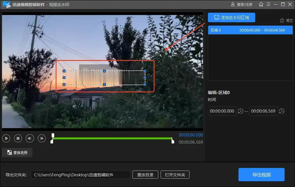Click the Replace Video button
The width and height of the screenshot is (295, 187).
click(x=17, y=153)
